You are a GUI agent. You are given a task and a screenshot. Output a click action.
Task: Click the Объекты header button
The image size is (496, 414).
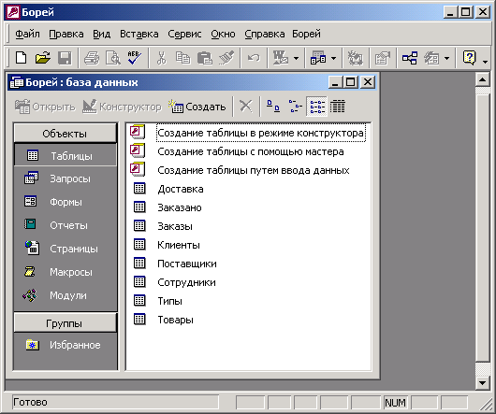point(66,134)
